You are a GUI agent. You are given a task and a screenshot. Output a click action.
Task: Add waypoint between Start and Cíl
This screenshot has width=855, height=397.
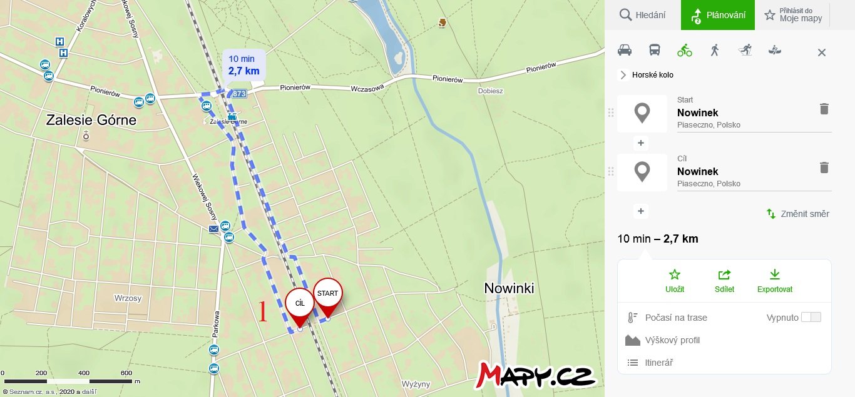[x=641, y=143]
